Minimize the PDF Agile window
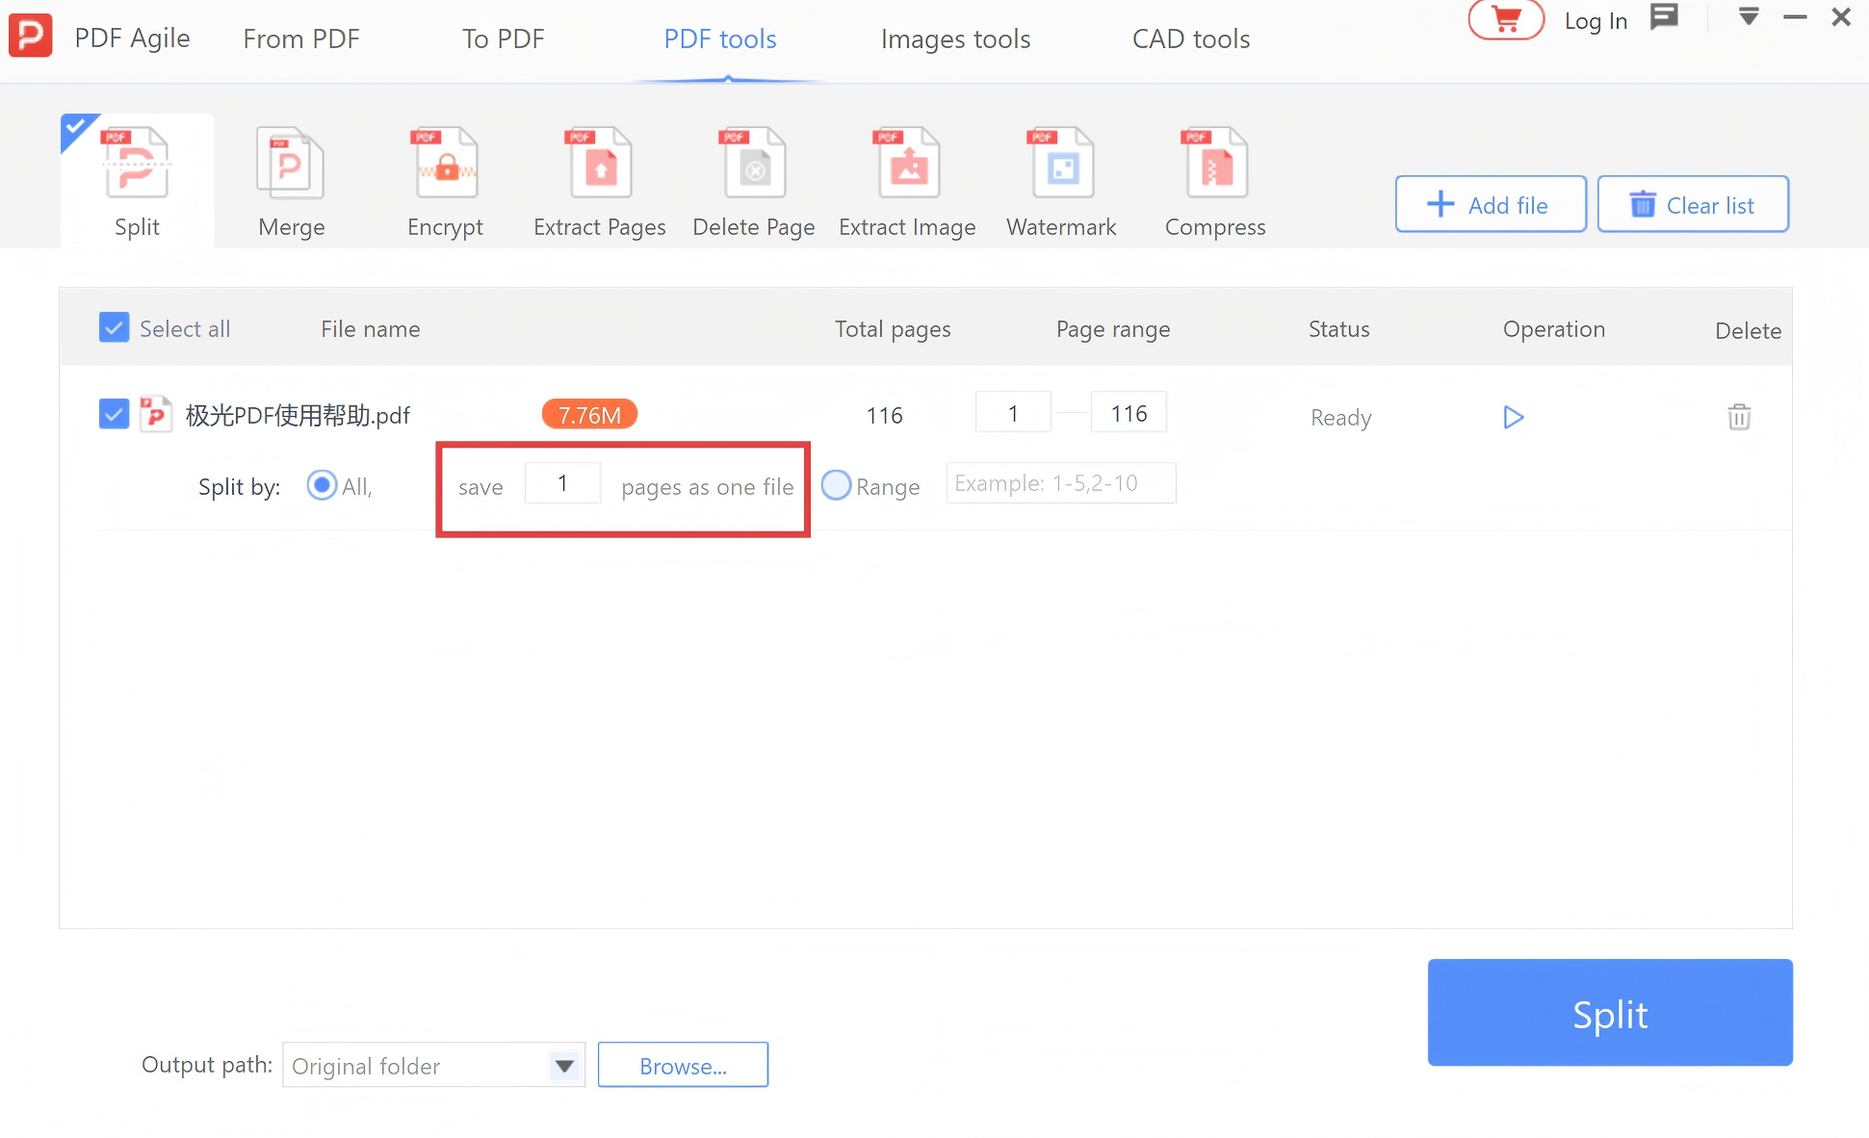Screen dimensions: 1869x1138 (x=1795, y=16)
